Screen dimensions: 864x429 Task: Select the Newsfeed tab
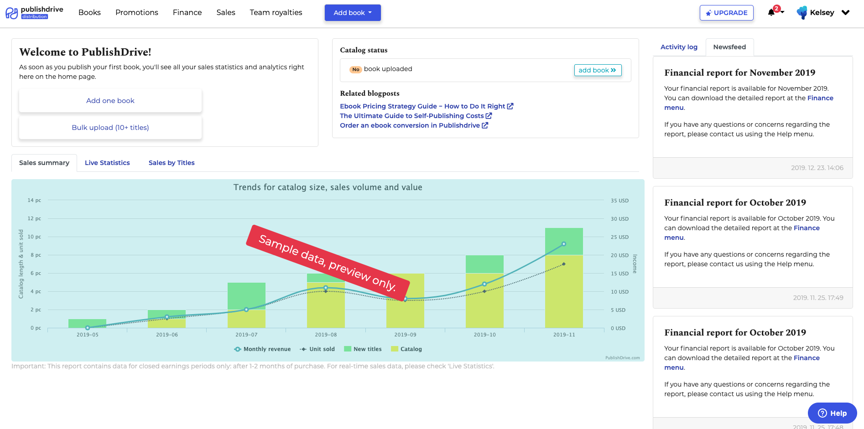point(729,47)
